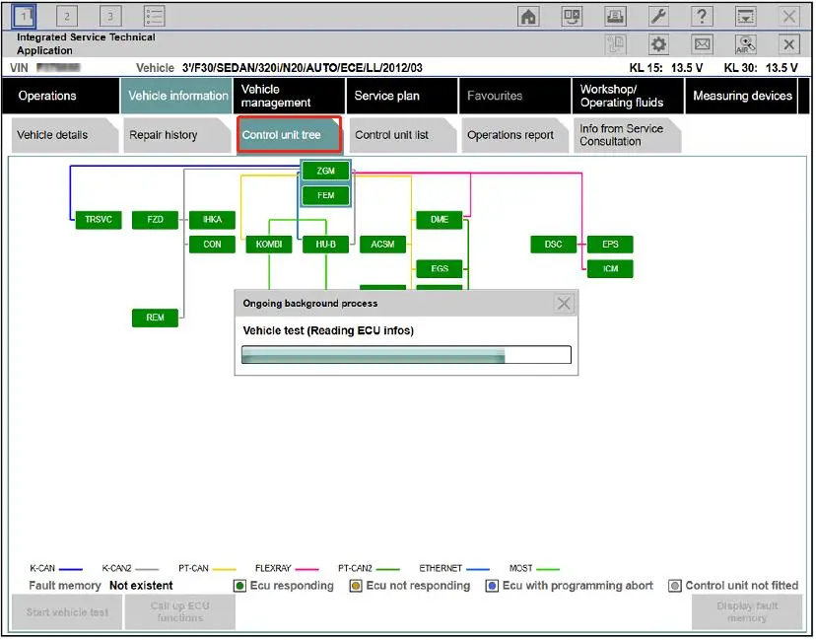The width and height of the screenshot is (816, 640).
Task: Select the DME control unit node
Action: (x=440, y=220)
